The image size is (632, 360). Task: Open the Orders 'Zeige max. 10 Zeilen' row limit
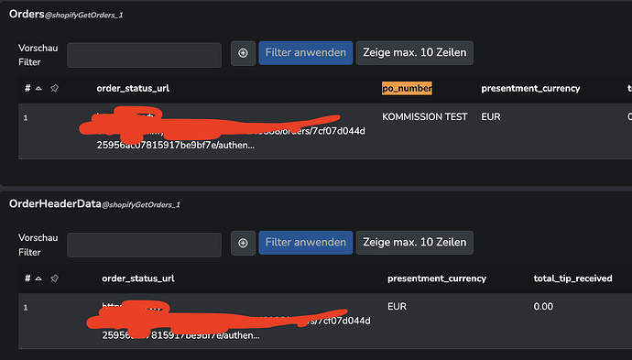tap(414, 53)
